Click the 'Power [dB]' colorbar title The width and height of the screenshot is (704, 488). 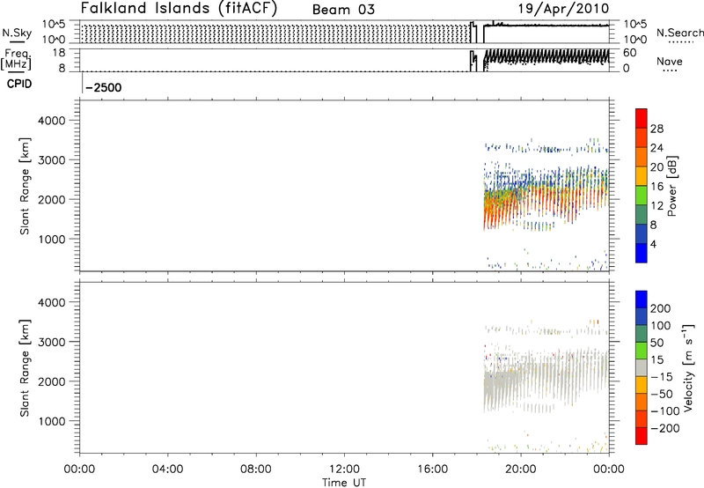pos(672,186)
